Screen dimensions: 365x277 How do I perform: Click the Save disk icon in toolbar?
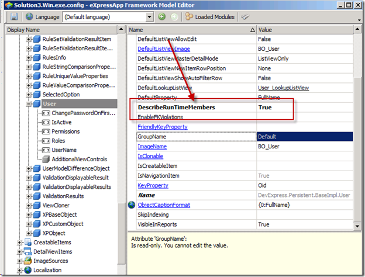[14, 16]
